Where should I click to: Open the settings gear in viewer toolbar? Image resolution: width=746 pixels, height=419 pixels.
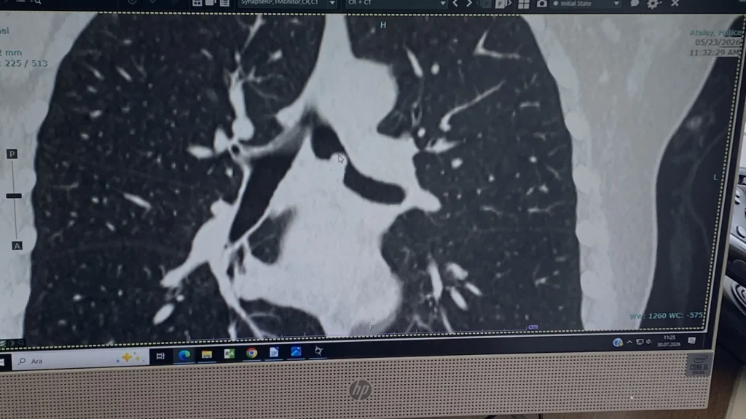(x=653, y=4)
